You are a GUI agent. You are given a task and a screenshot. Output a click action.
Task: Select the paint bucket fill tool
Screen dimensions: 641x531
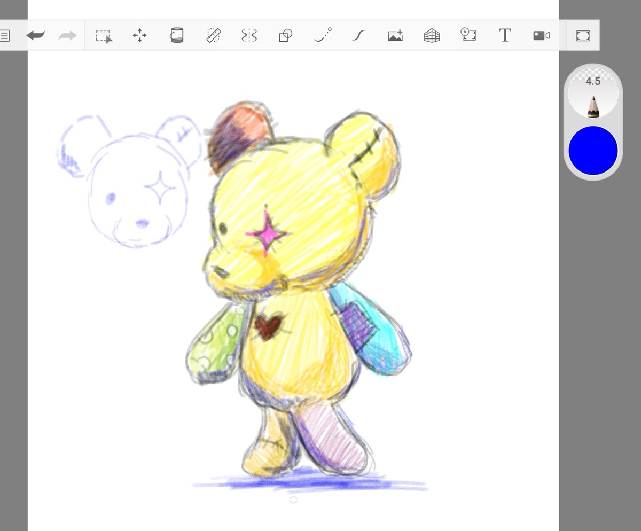coord(176,35)
